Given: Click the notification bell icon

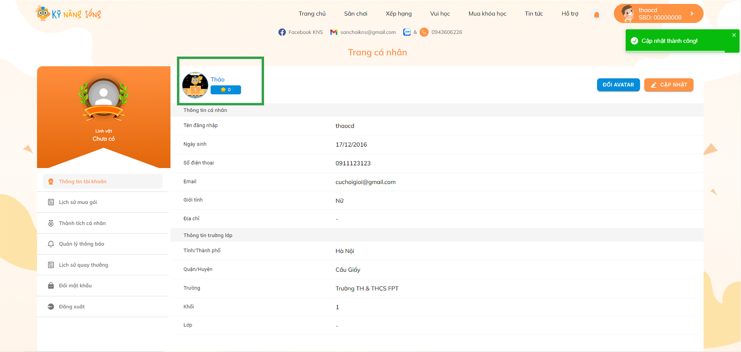Looking at the screenshot, I should 596,15.
